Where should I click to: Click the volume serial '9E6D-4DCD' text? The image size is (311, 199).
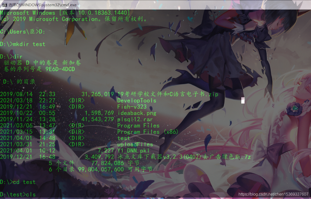(x=60, y=69)
